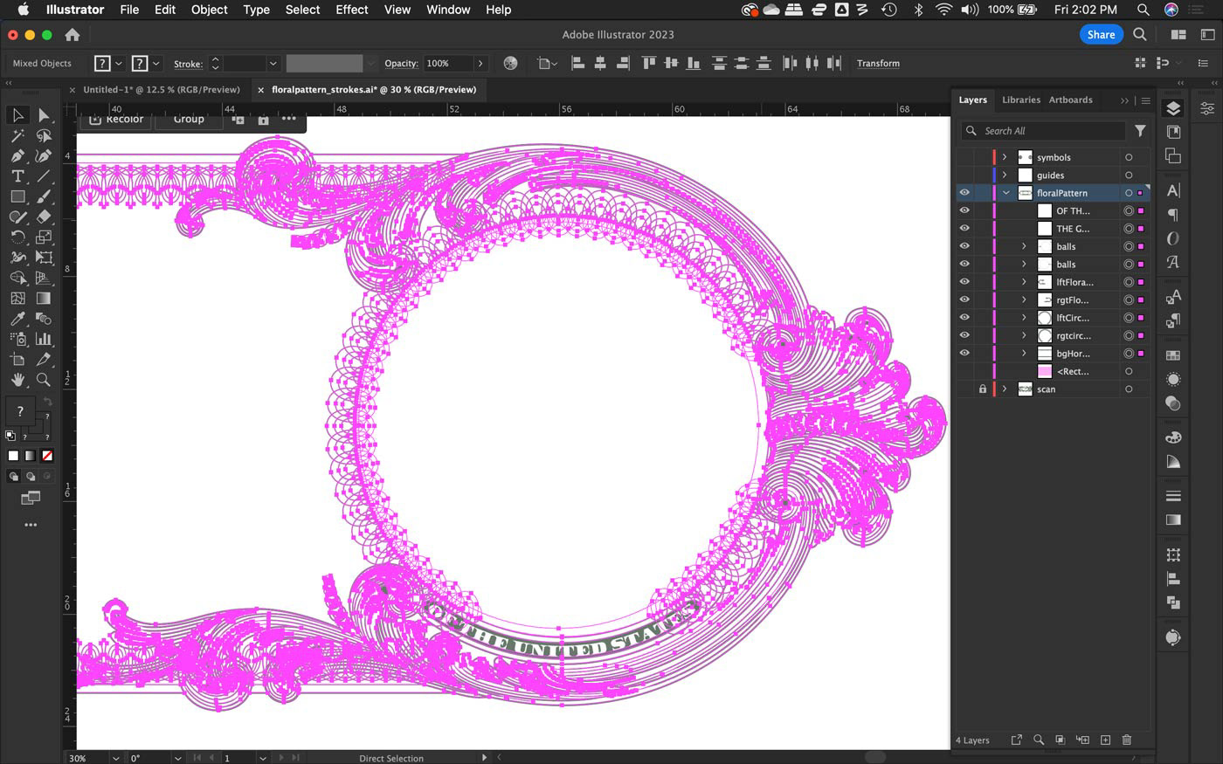Open the Stroke weight dropdown
The image size is (1223, 764).
pos(273,63)
